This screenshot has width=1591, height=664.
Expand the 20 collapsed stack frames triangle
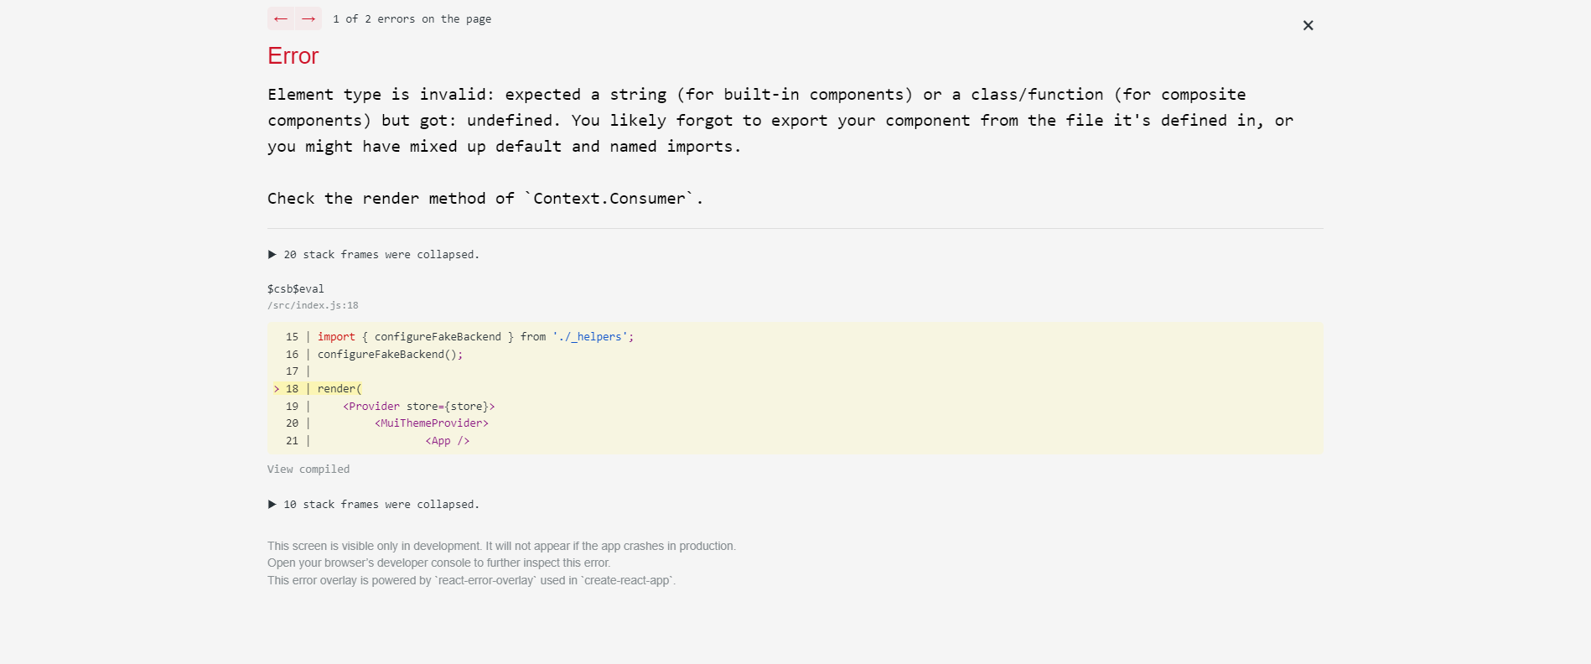coord(272,254)
